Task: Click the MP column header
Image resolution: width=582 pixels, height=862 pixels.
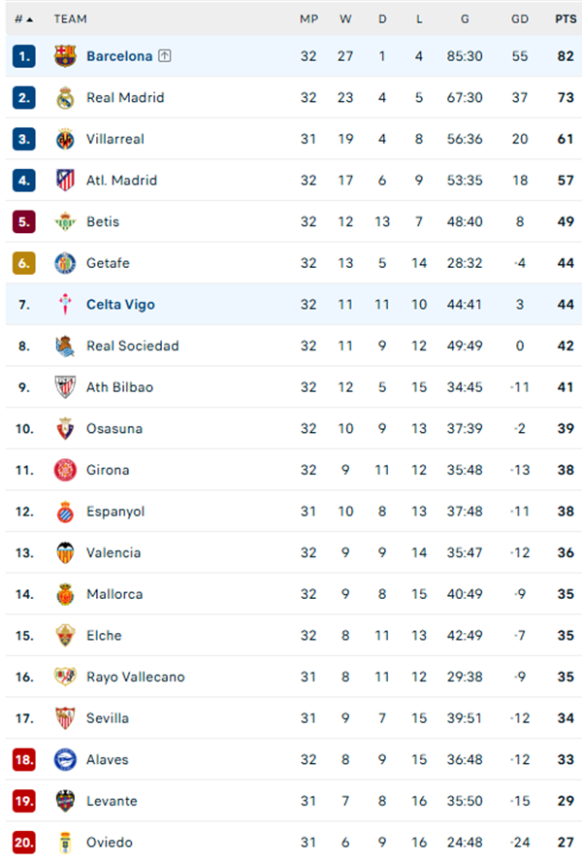Action: point(308,18)
